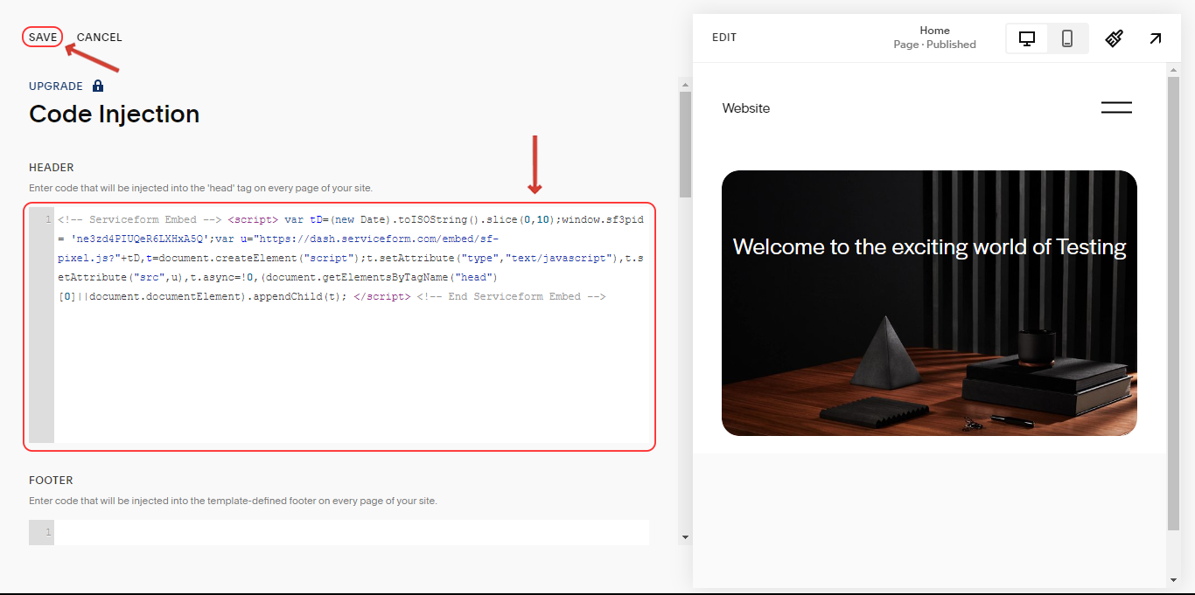Open the UPGRADE link
The width and height of the screenshot is (1195, 595).
(56, 86)
